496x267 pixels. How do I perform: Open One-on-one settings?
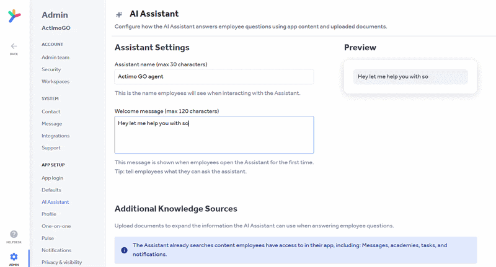(x=56, y=226)
